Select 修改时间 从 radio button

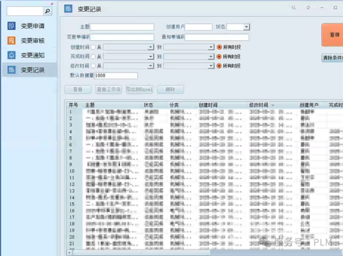tap(93, 66)
